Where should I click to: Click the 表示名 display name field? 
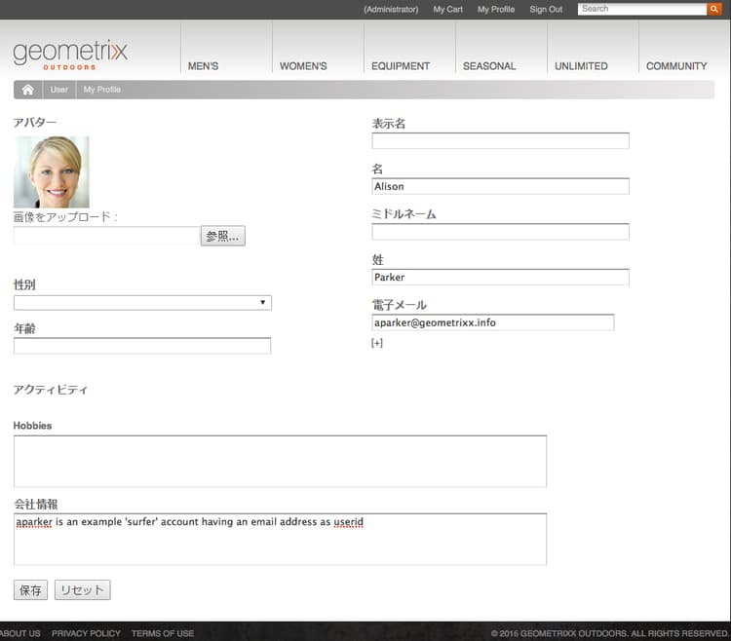(500, 140)
